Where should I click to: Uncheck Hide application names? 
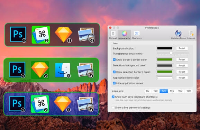[114, 83]
